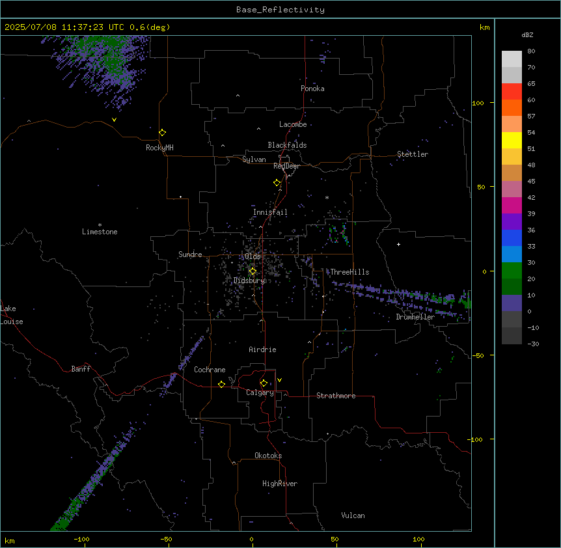Select the Banff label

[x=81, y=369]
